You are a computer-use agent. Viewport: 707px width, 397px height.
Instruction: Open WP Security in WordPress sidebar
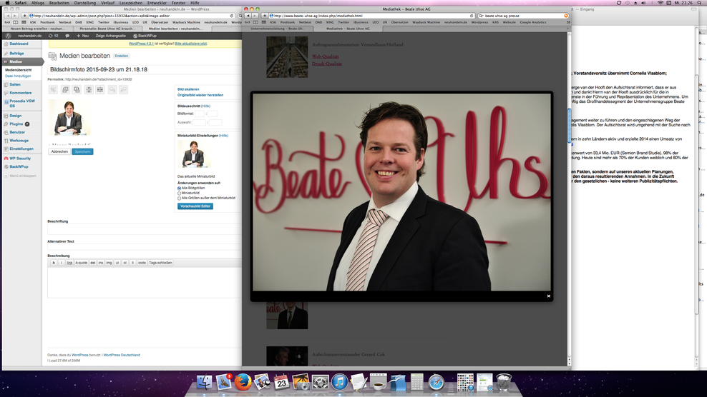20,159
